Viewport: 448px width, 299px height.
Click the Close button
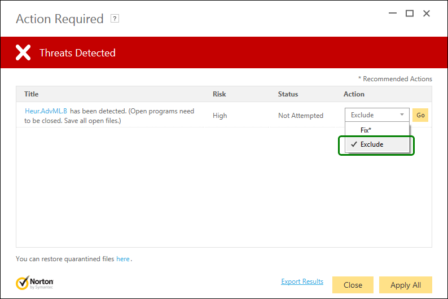[x=353, y=285]
